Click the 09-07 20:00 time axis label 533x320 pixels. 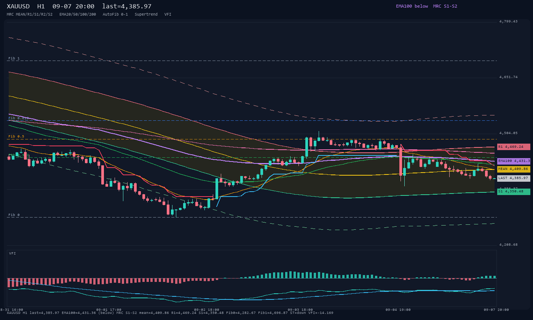[x=496, y=310]
